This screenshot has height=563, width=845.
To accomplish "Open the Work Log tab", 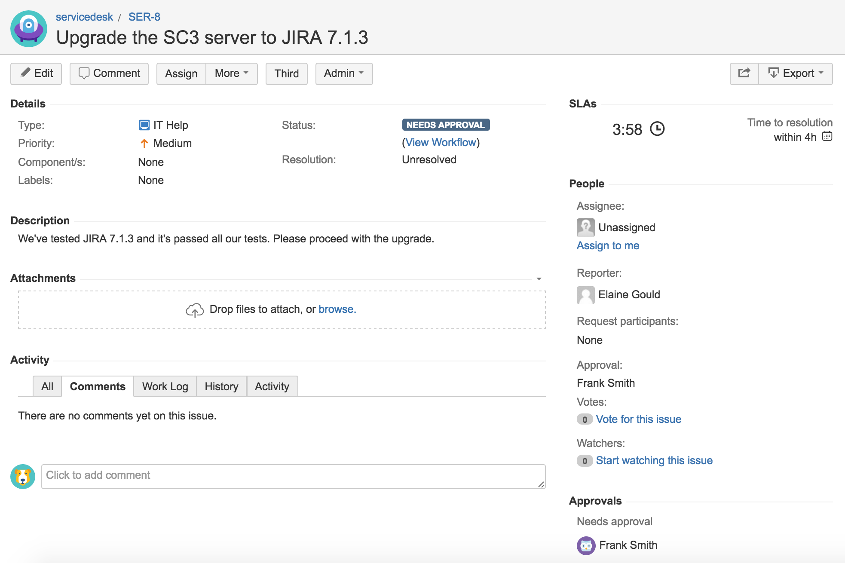I will (165, 386).
